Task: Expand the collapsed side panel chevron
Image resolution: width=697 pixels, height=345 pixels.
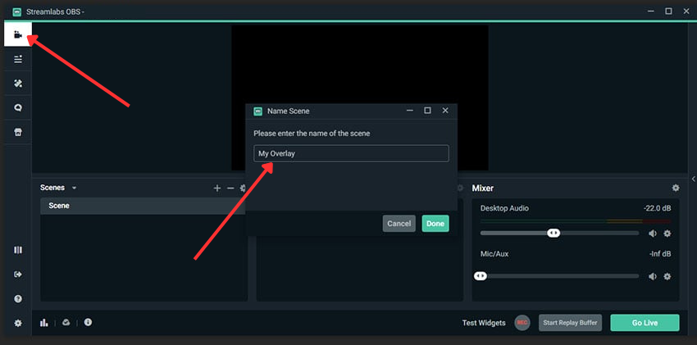Action: point(694,179)
